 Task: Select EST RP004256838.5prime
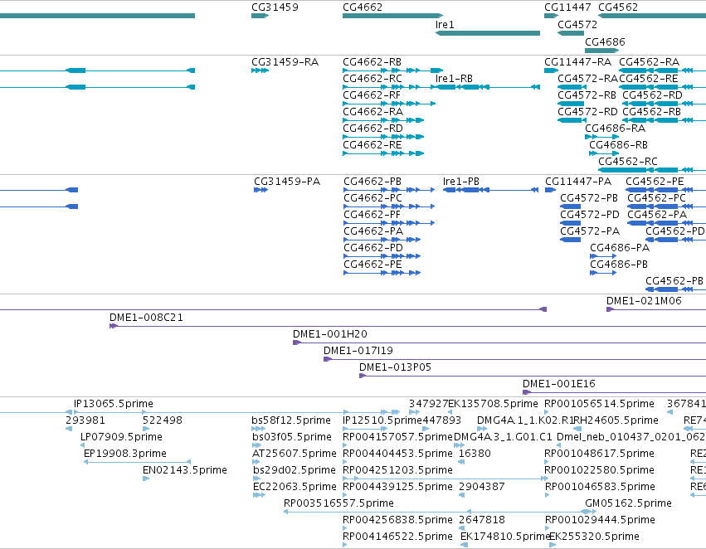[x=346, y=528]
